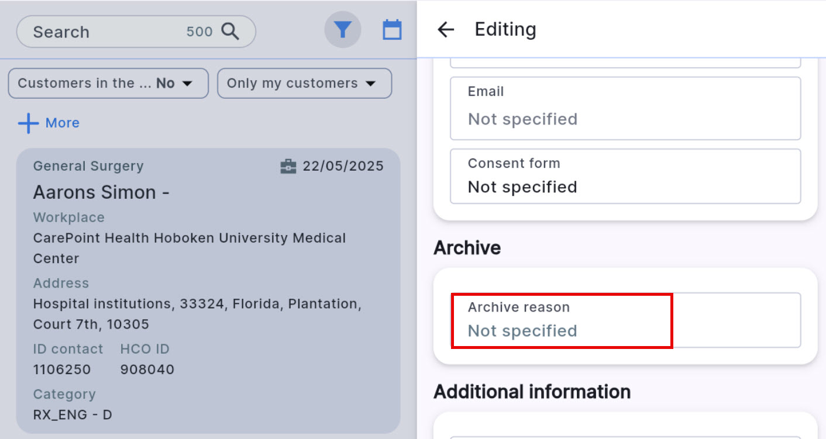Open the filter funnel icon
This screenshot has width=826, height=439.
(343, 29)
